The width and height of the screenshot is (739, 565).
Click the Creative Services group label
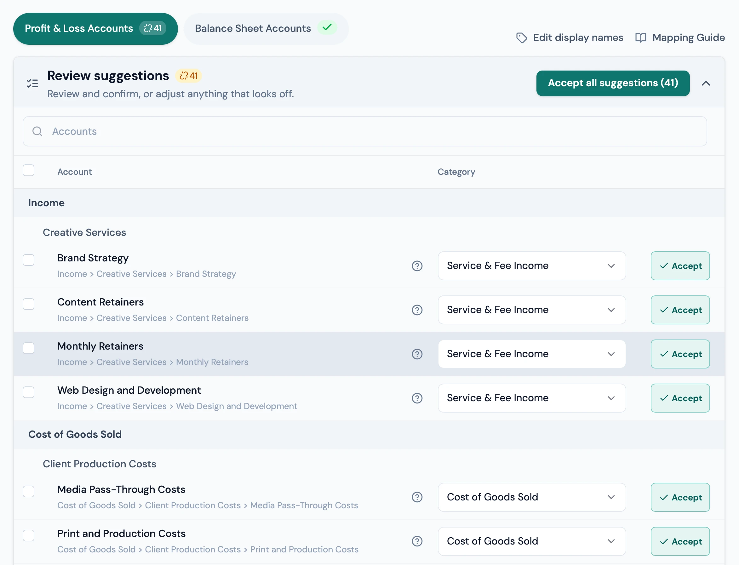[x=84, y=232]
